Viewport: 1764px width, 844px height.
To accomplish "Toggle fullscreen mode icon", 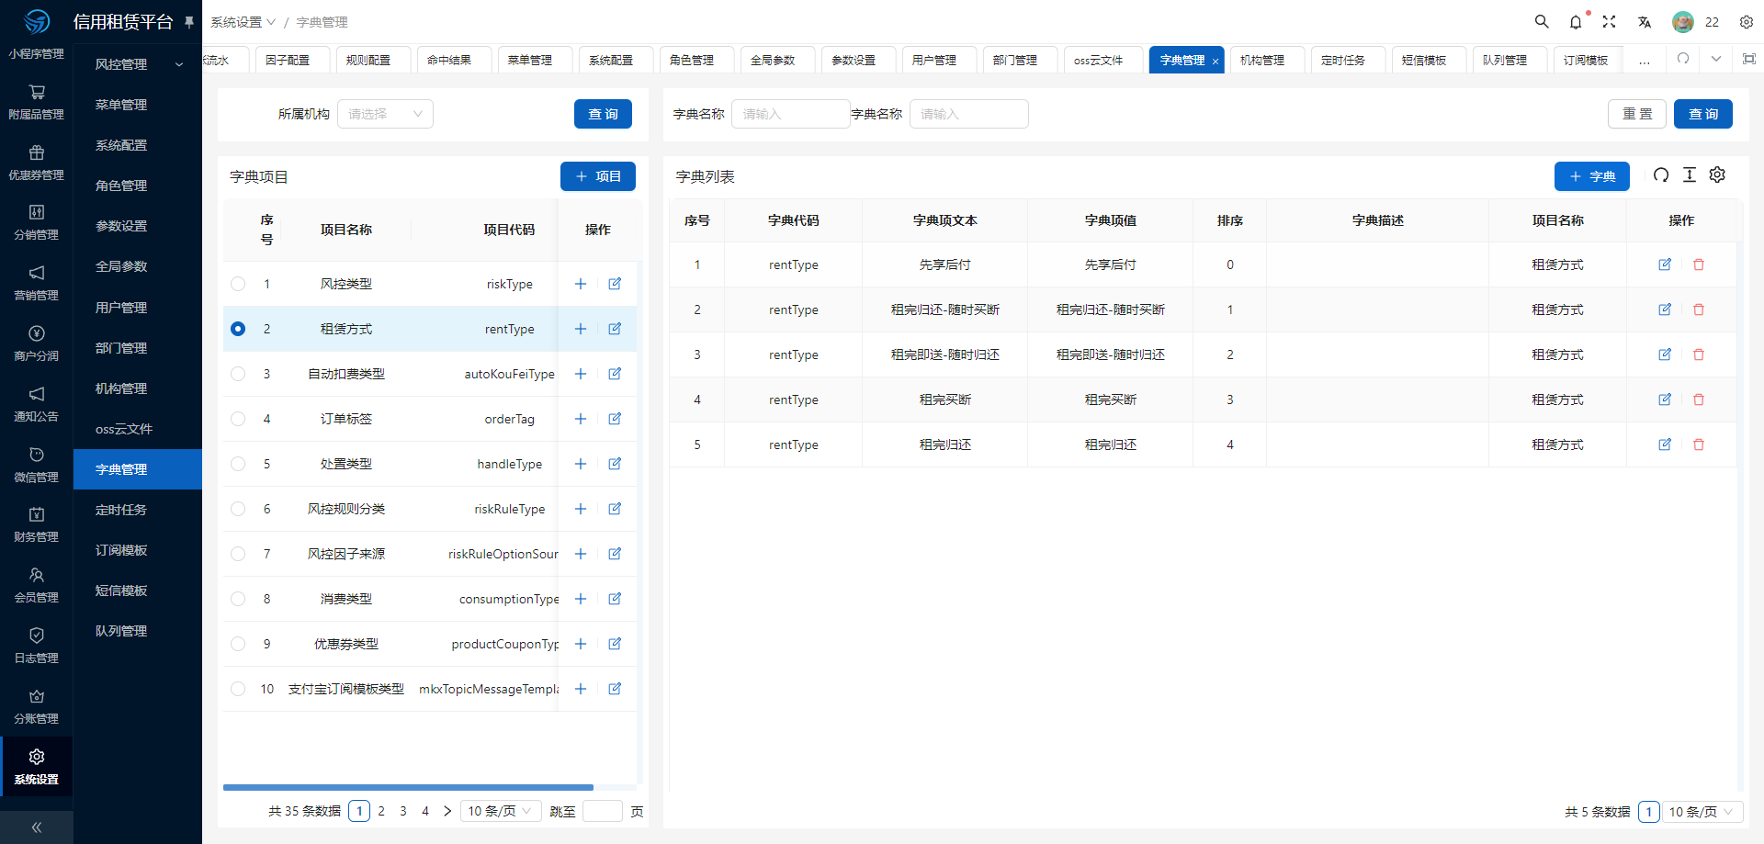I will click(1610, 21).
